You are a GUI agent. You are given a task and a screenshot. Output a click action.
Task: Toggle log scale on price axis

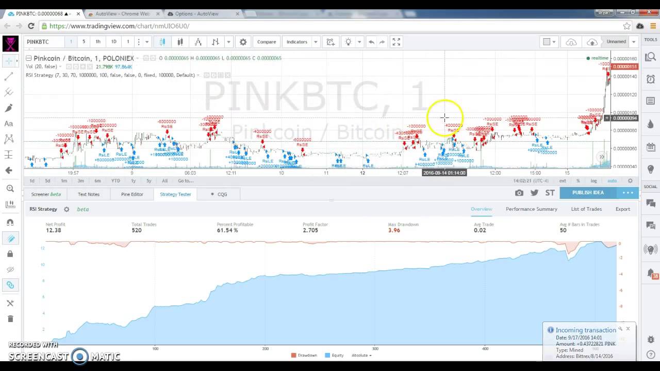[594, 181]
